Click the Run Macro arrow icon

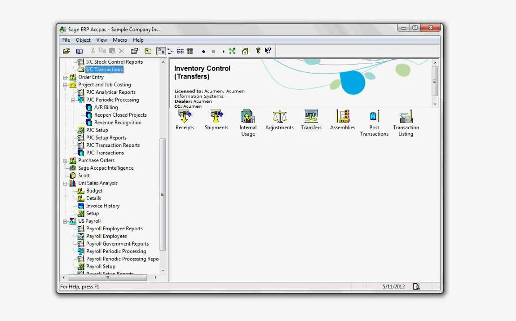223,51
